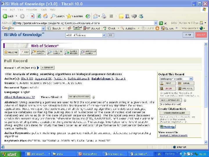The image size is (209, 157).
Task: Click the Forward navigation arrow
Action: (x=22, y=16)
